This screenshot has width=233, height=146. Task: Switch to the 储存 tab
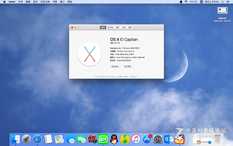117,27
